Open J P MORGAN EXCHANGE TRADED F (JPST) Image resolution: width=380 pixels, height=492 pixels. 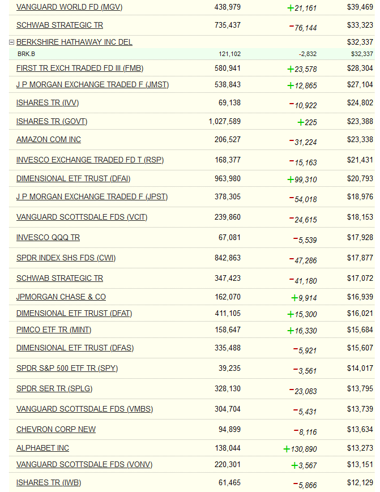pos(92,196)
